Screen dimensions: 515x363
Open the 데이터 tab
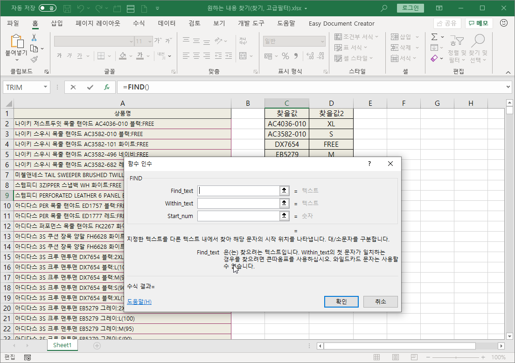(x=167, y=23)
